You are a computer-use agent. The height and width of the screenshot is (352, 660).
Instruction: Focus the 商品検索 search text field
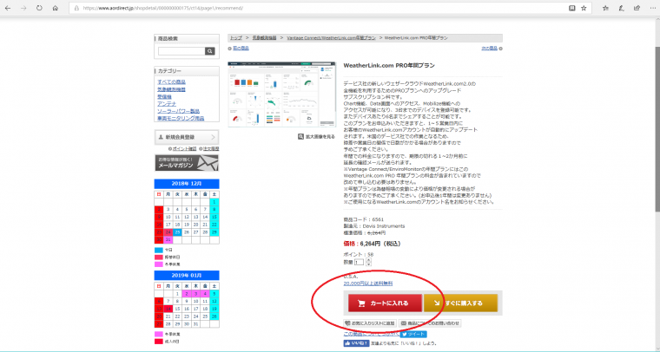point(181,51)
